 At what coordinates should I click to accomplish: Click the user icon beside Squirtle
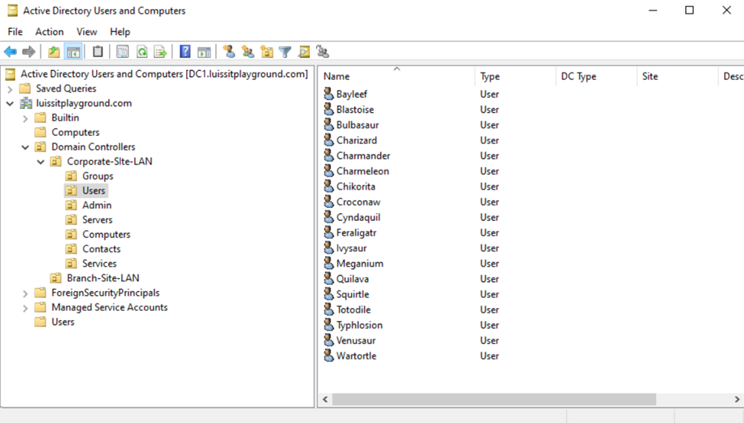(328, 293)
